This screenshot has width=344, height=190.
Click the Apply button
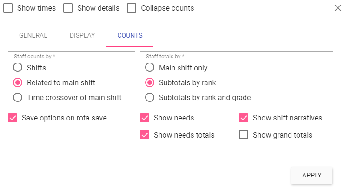pyautogui.click(x=311, y=175)
